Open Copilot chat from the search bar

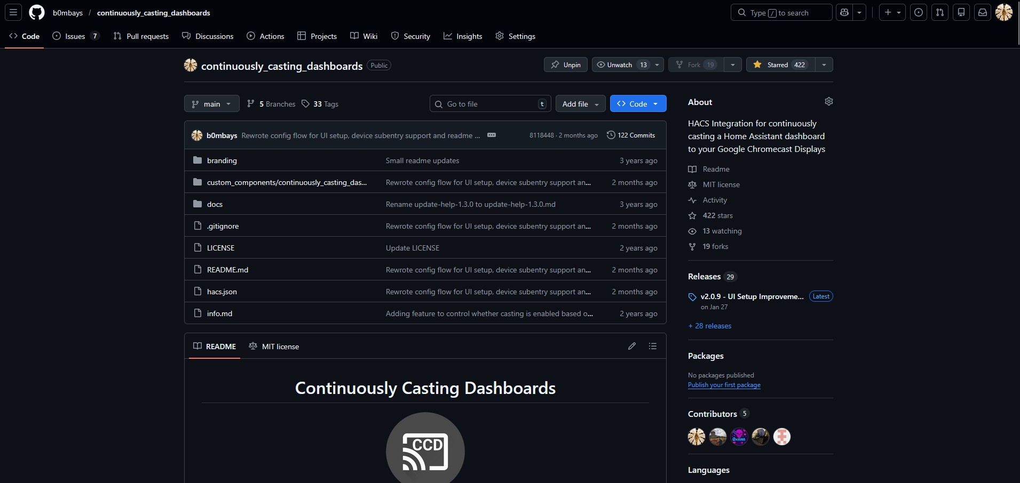845,12
